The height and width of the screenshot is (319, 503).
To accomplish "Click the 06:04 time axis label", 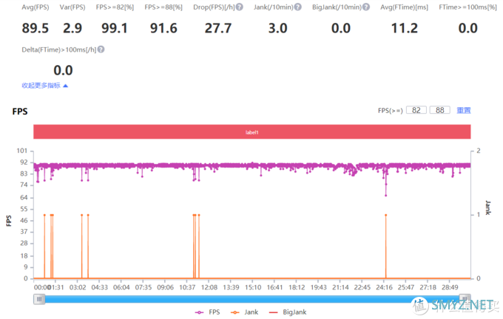I will (121, 287).
